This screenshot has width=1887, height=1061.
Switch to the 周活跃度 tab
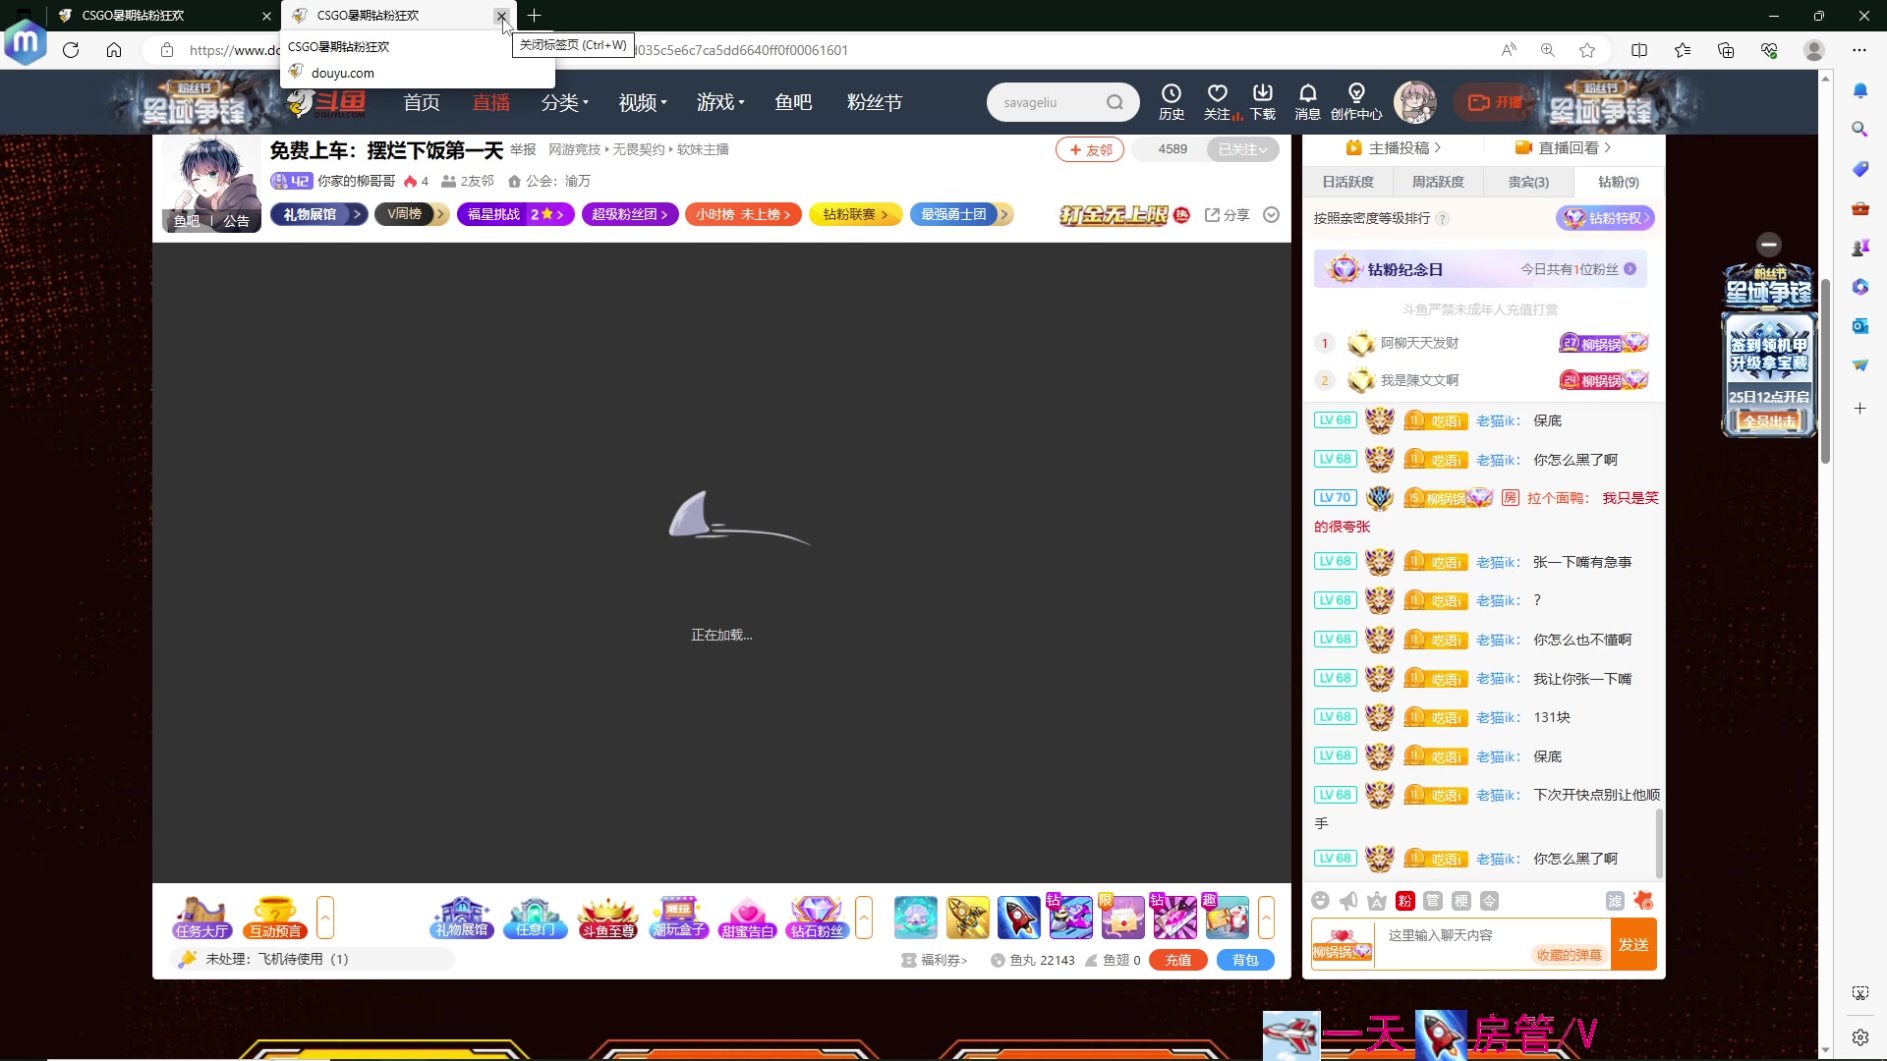tap(1438, 182)
